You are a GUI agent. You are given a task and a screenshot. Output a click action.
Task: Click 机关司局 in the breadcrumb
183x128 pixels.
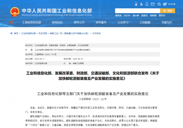click(43, 33)
